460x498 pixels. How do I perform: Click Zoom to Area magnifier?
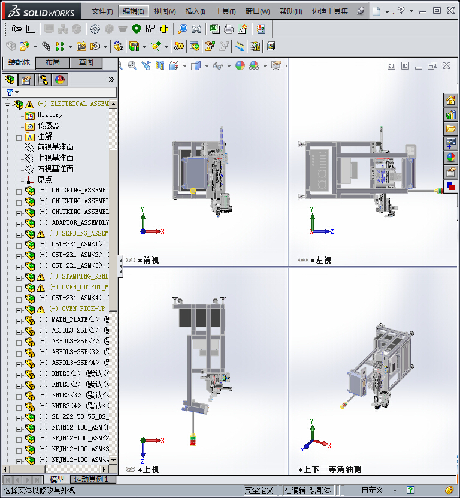(x=132, y=66)
